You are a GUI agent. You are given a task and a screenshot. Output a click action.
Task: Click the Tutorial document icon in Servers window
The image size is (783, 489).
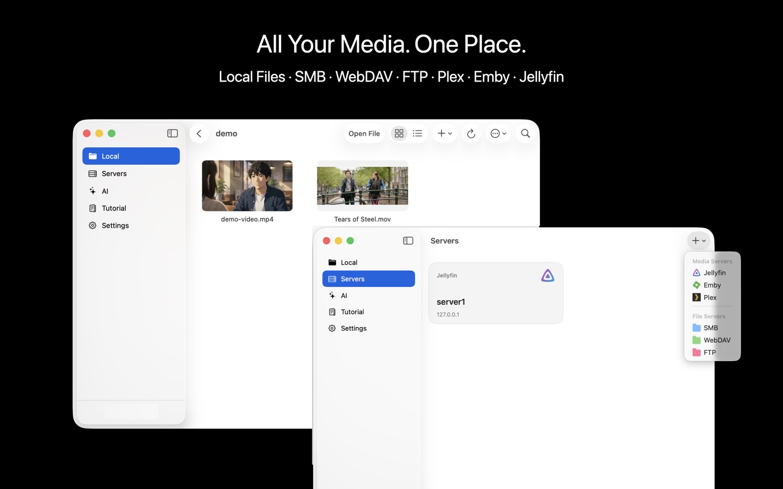pyautogui.click(x=332, y=312)
